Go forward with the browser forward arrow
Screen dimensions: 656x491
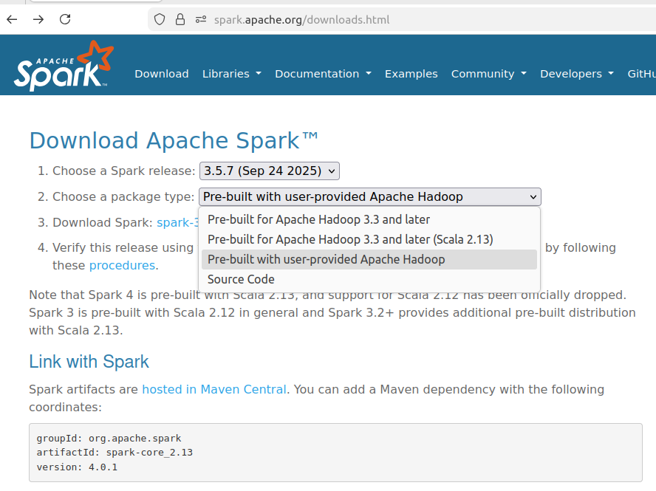[38, 19]
